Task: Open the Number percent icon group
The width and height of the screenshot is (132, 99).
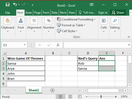Action: point(48,20)
